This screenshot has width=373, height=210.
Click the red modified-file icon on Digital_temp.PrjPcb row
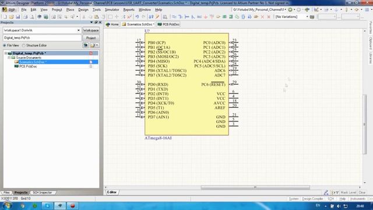(91, 53)
